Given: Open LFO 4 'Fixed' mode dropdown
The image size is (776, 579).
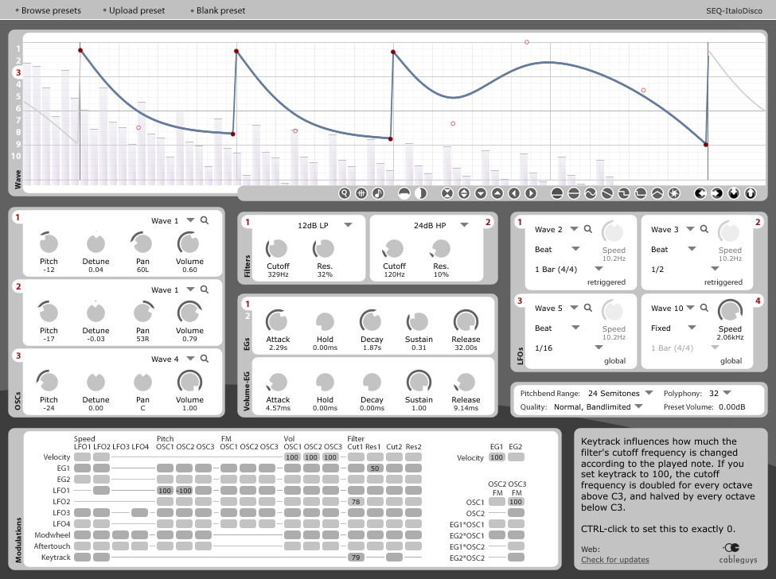Looking at the screenshot, I should 692,328.
